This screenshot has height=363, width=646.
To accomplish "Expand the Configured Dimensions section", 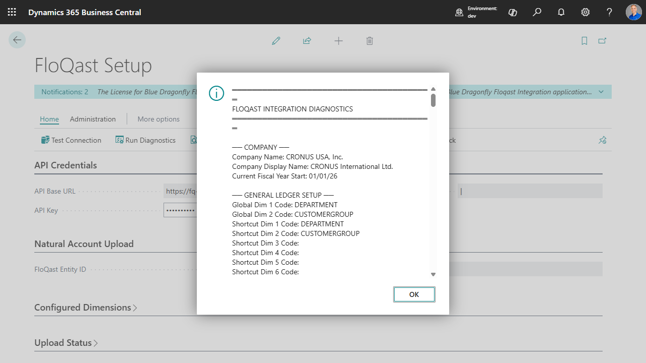I will click(x=85, y=308).
